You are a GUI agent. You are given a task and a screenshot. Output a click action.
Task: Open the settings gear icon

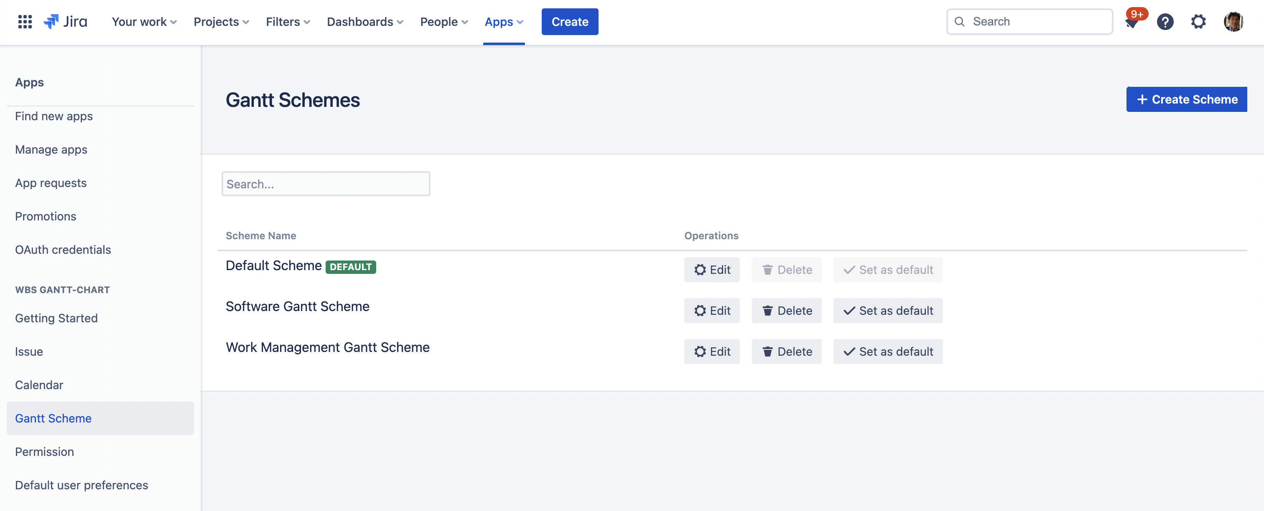1198,22
